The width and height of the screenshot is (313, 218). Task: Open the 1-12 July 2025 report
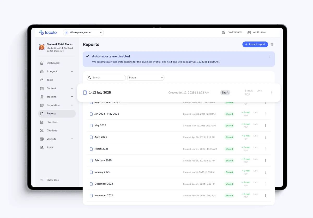[x=100, y=93]
